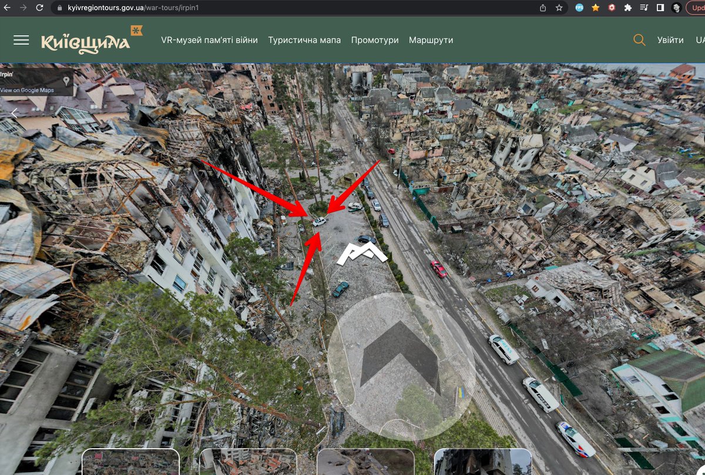Open the media controls playlist icon
The image size is (705, 475).
(644, 8)
